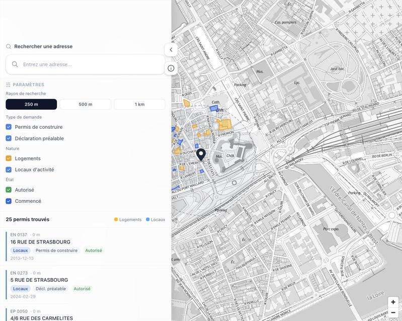The width and height of the screenshot is (402, 321).
Task: Click the Paramètres sliders icon
Action: point(8,85)
